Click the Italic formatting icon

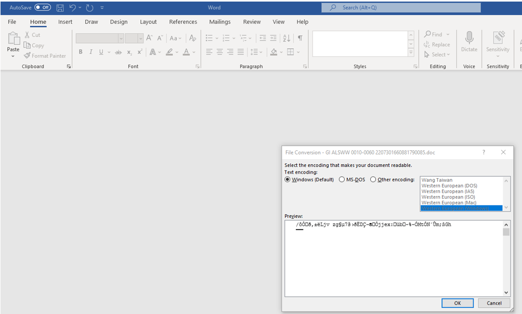click(x=91, y=52)
